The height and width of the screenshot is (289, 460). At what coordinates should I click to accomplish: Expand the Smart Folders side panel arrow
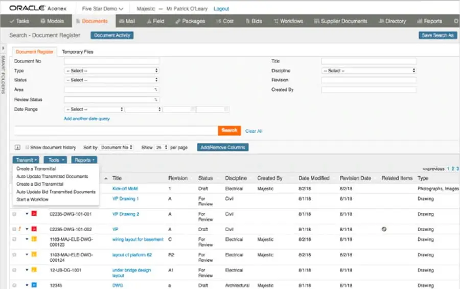pyautogui.click(x=3, y=48)
